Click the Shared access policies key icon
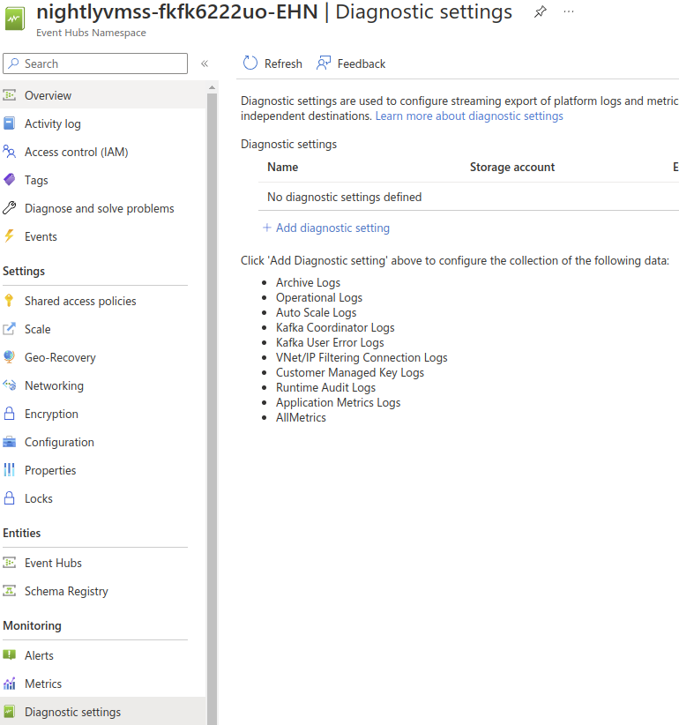The image size is (679, 725). coord(10,301)
